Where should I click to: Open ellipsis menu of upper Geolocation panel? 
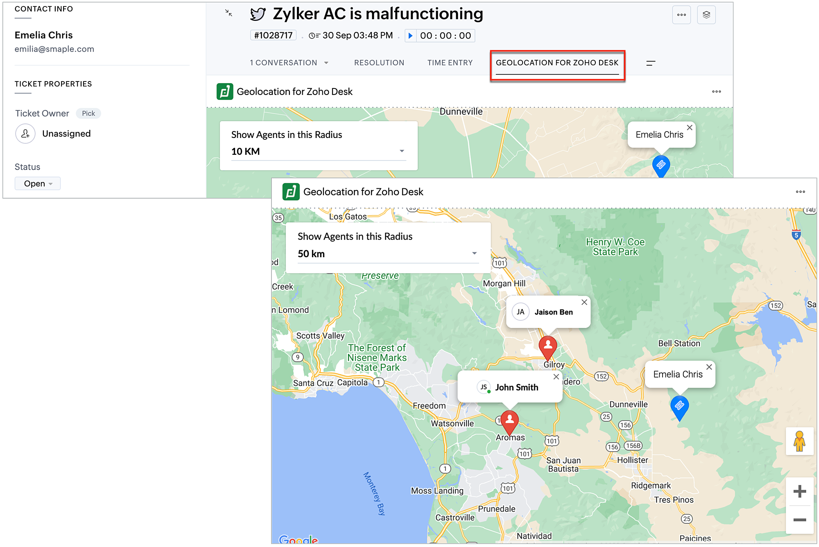[x=717, y=91]
